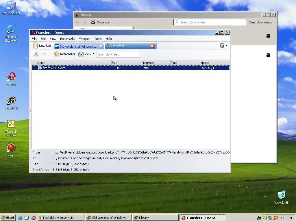Click the Transfers - Opera taskbar button

point(202,218)
